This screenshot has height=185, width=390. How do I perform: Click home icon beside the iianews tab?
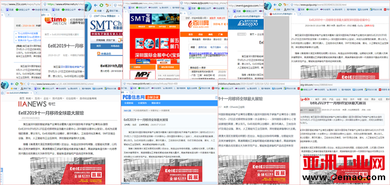pos(2,92)
